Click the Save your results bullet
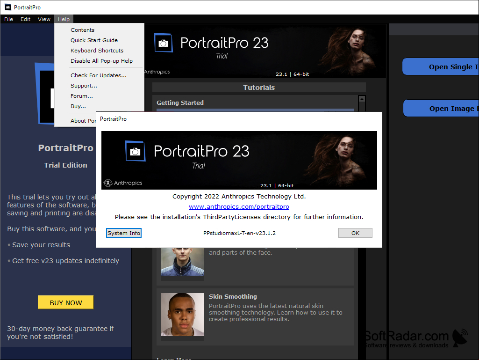 39,245
